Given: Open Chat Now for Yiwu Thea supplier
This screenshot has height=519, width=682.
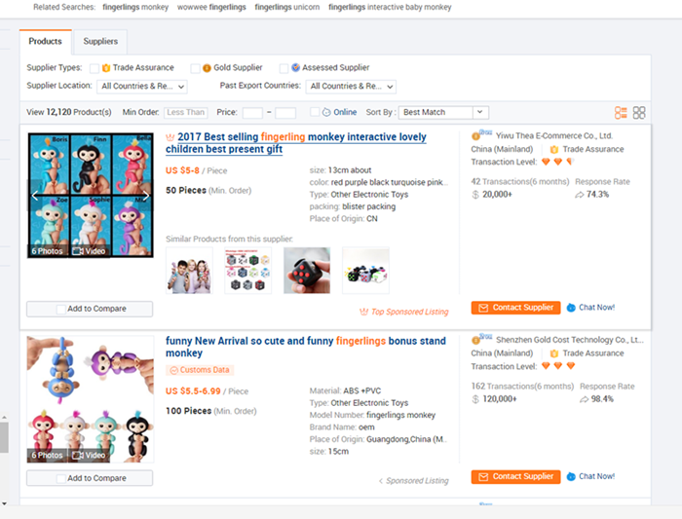Looking at the screenshot, I should click(590, 308).
